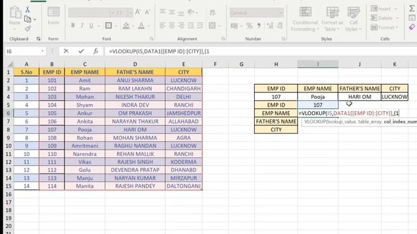Screen dimensions: 417x234
Task: Click the Orientation text angle icon
Action: (x=191, y=12)
